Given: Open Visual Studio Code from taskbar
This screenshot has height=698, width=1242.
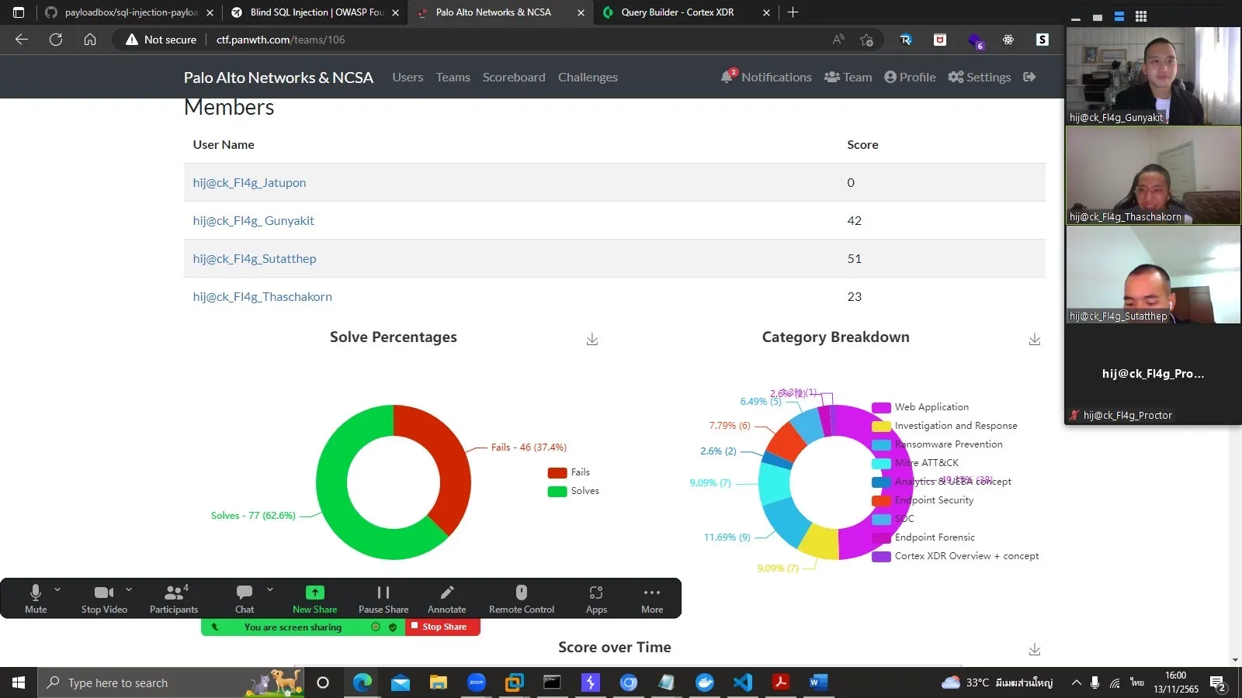Looking at the screenshot, I should point(743,682).
